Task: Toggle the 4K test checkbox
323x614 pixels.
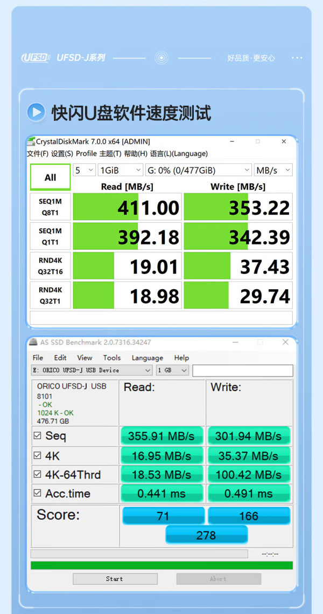Action: click(x=37, y=455)
